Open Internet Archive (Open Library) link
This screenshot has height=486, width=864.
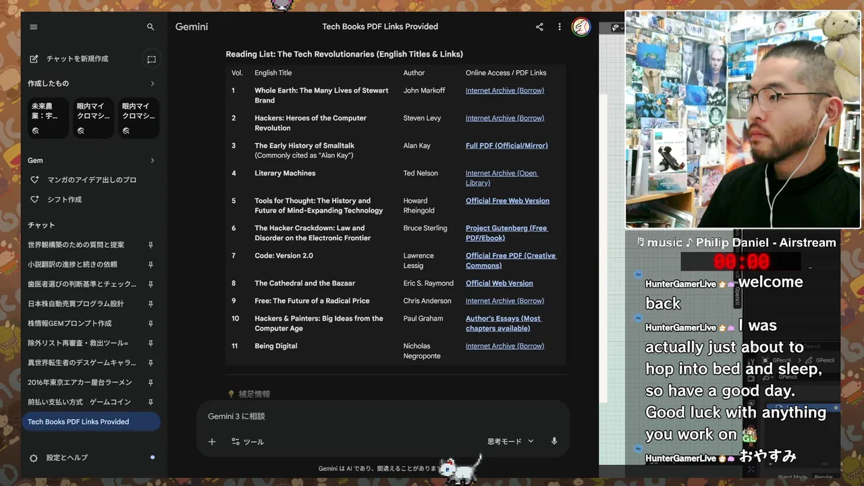(x=502, y=178)
